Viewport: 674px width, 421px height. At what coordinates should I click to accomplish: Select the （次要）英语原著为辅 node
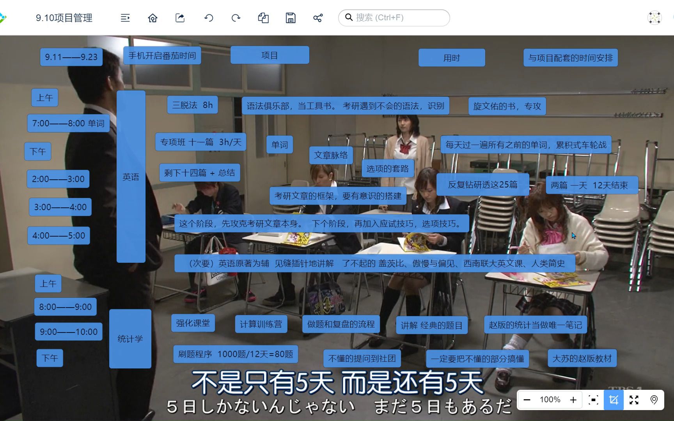click(375, 263)
